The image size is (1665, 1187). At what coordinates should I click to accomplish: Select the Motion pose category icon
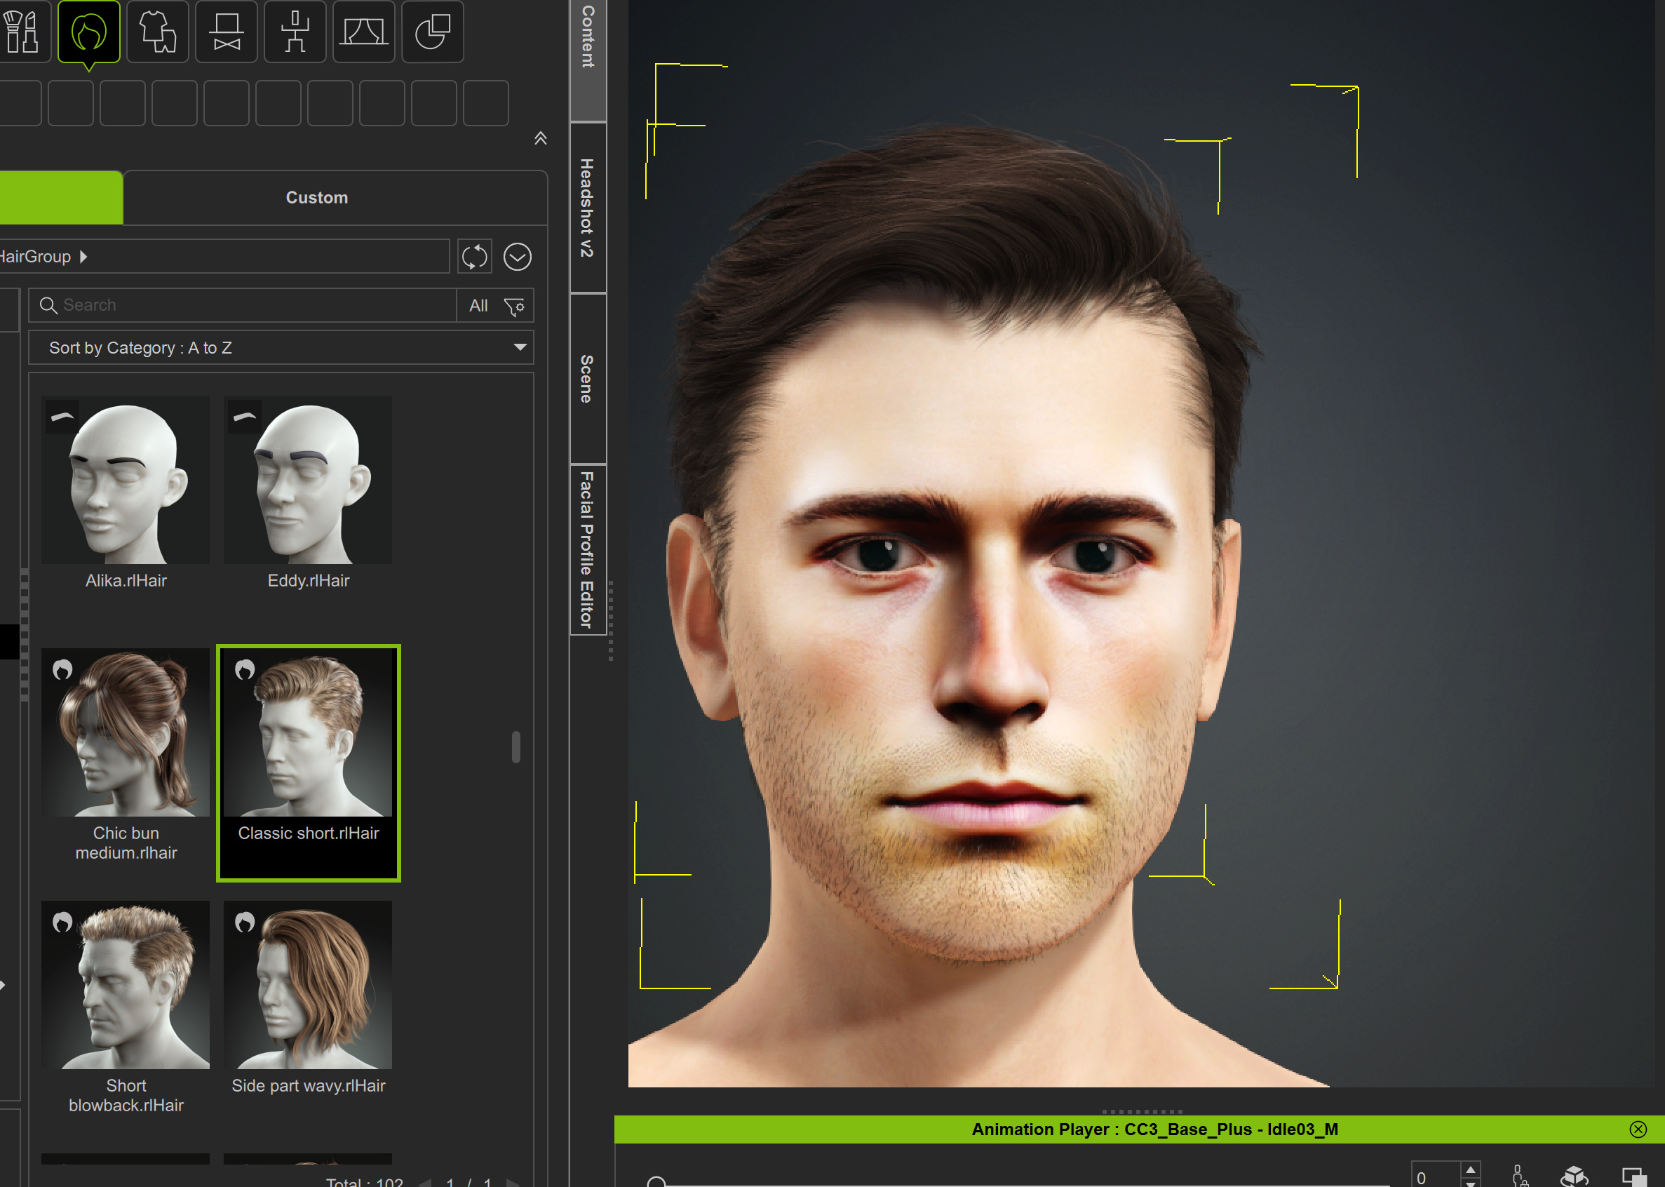click(x=295, y=32)
